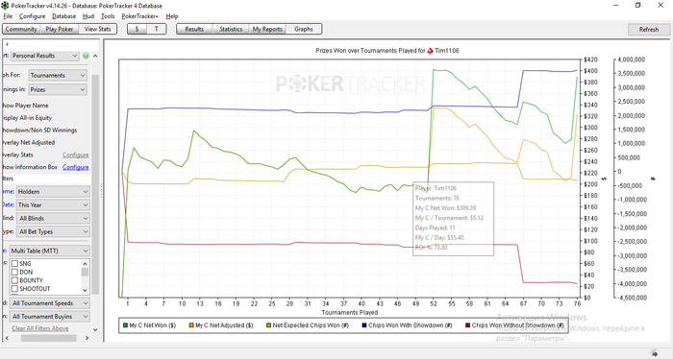The image size is (673, 359).
Task: Click the orange My C Net Adjusted legend marker
Action: point(191,325)
